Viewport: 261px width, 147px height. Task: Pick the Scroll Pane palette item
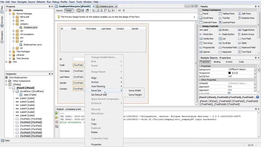click(206, 18)
